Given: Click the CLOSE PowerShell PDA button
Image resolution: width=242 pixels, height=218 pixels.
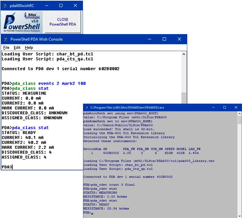Looking at the screenshot, I should click(x=63, y=22).
